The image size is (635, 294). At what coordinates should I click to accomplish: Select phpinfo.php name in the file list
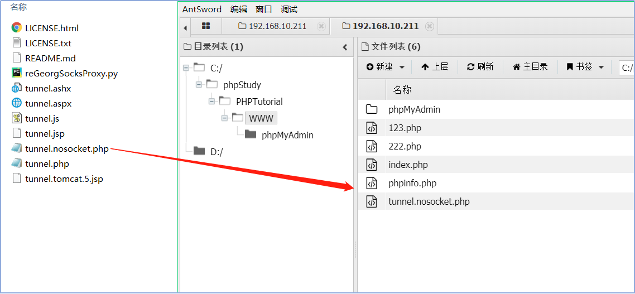tap(412, 183)
